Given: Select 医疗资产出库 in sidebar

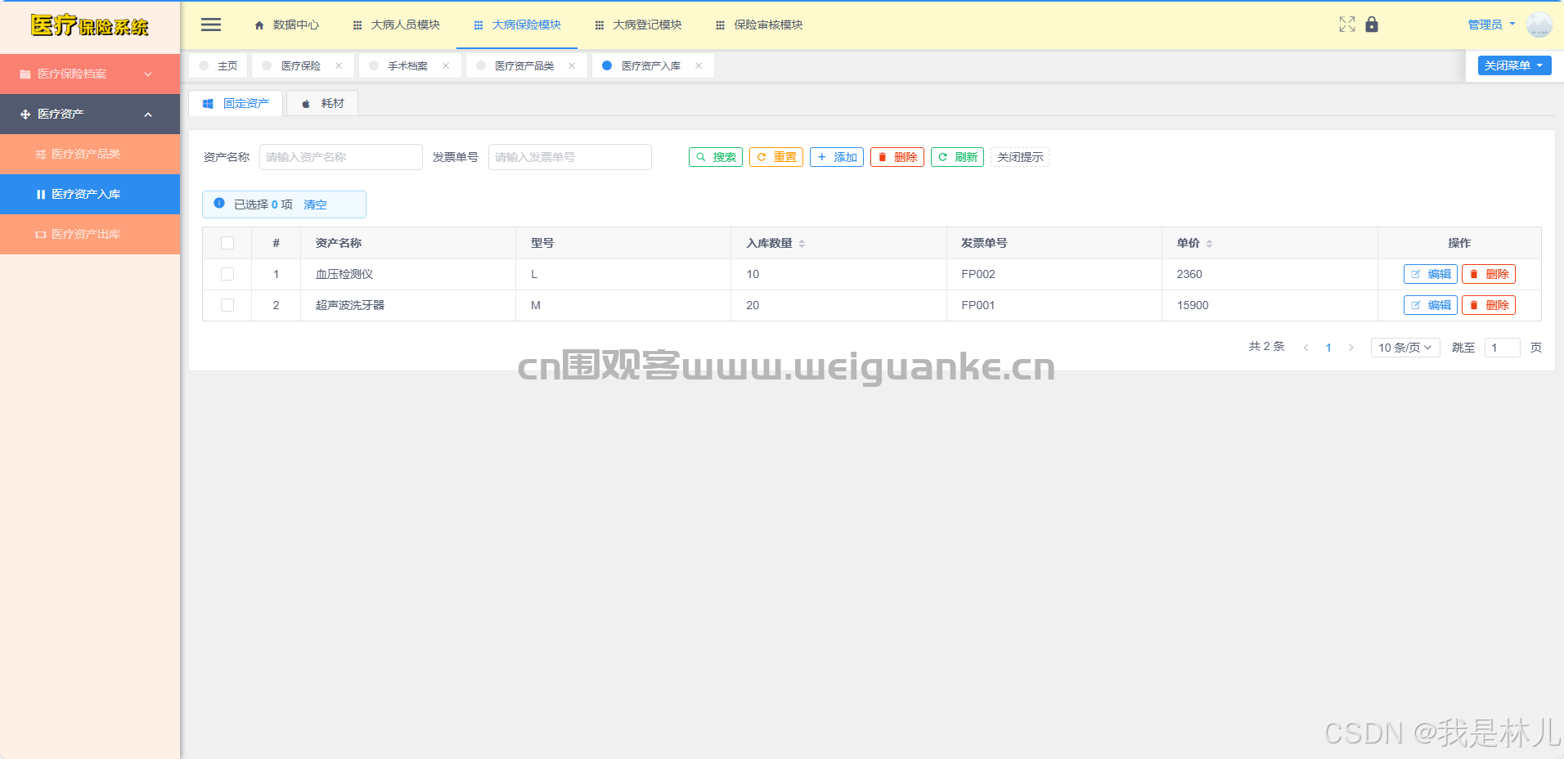Looking at the screenshot, I should coord(90,234).
